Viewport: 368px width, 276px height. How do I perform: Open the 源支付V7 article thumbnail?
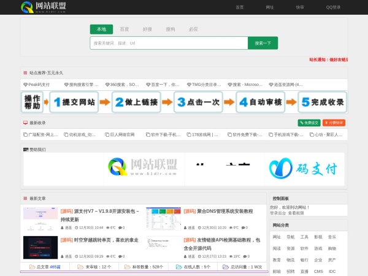pyautogui.click(x=40, y=219)
